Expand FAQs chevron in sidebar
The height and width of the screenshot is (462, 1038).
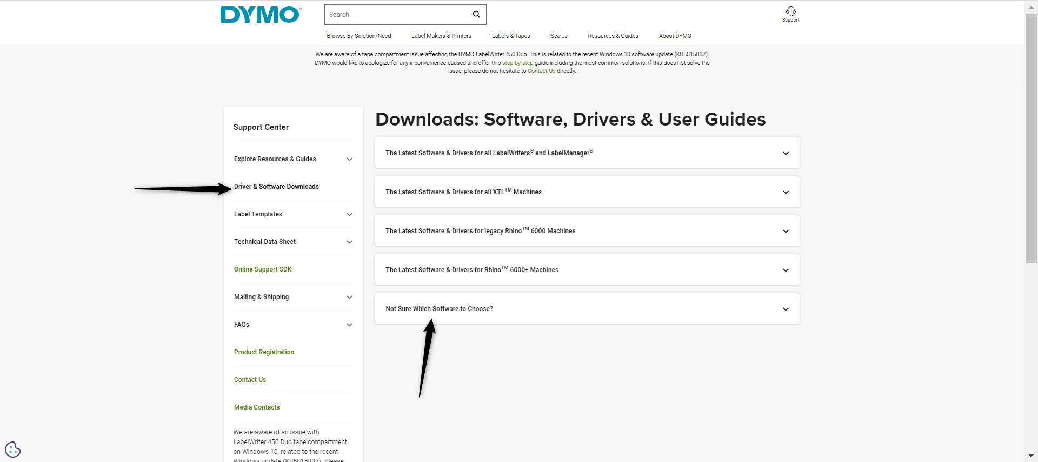coord(349,325)
